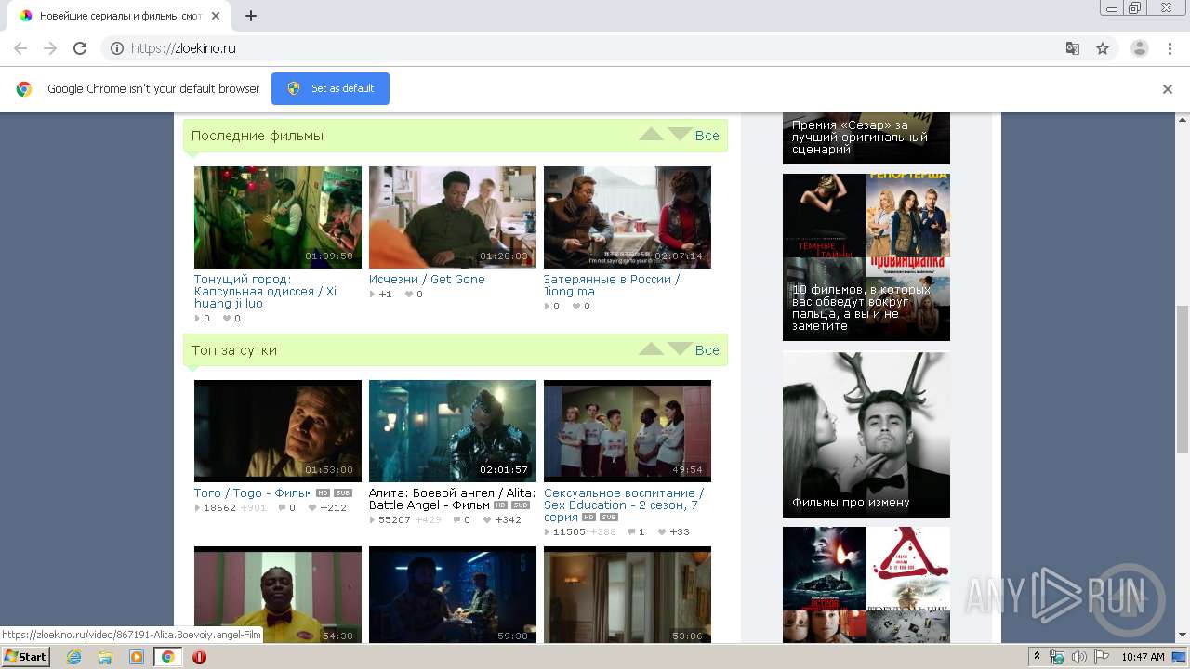Open the Sex Education thumbnail

coord(628,431)
